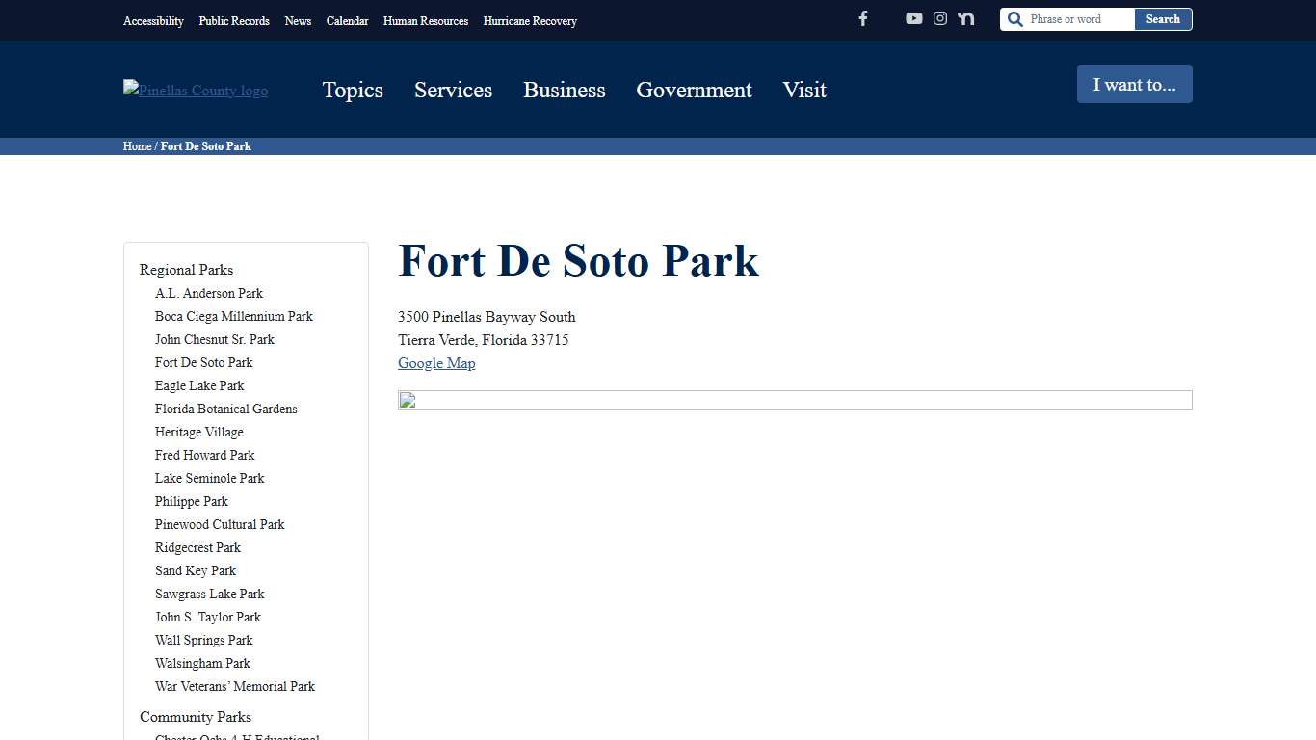Click the magnifying glass search icon
This screenshot has height=740, width=1316.
(1014, 18)
